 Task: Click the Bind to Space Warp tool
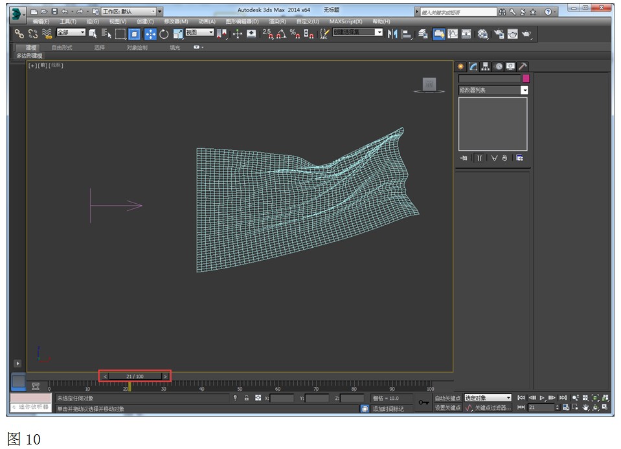[x=47, y=34]
